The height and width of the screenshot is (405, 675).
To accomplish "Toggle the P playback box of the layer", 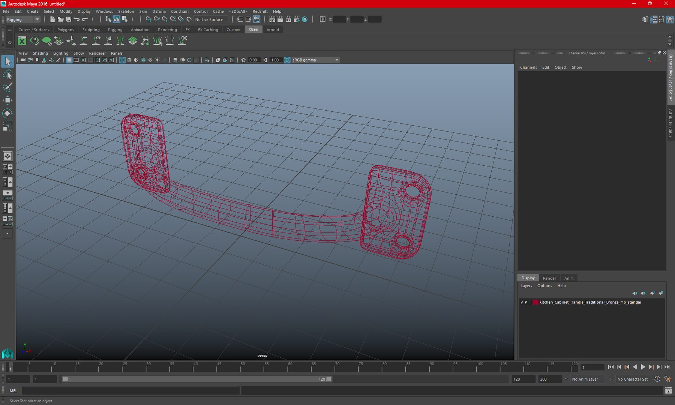I will click(x=526, y=302).
